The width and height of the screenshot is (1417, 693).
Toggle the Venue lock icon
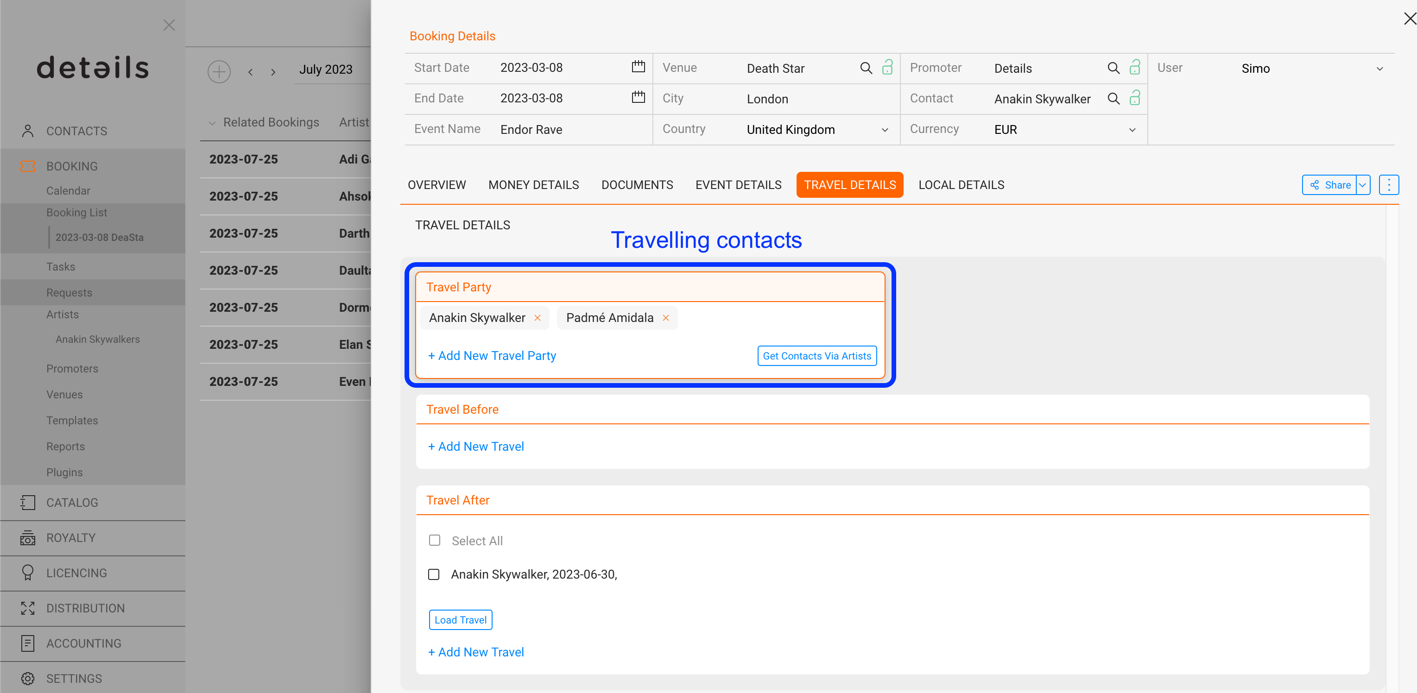click(887, 67)
